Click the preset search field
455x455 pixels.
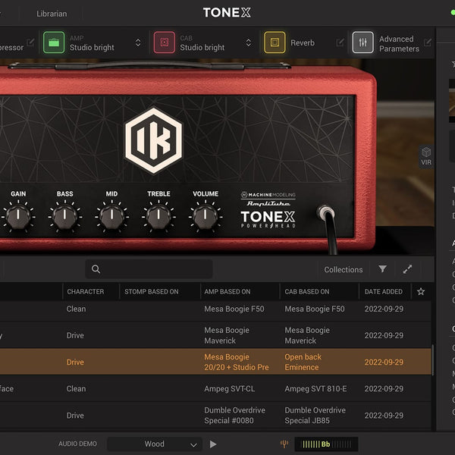tap(149, 269)
